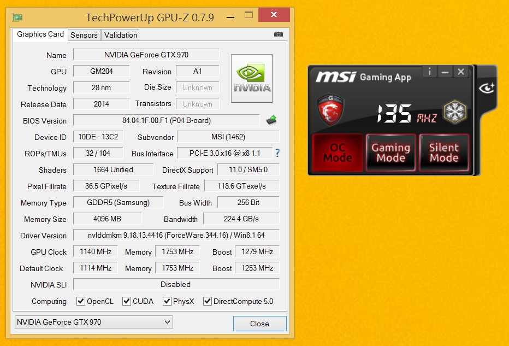The height and width of the screenshot is (346, 509).
Task: Maximize the GPU-Z window
Action: coord(248,15)
